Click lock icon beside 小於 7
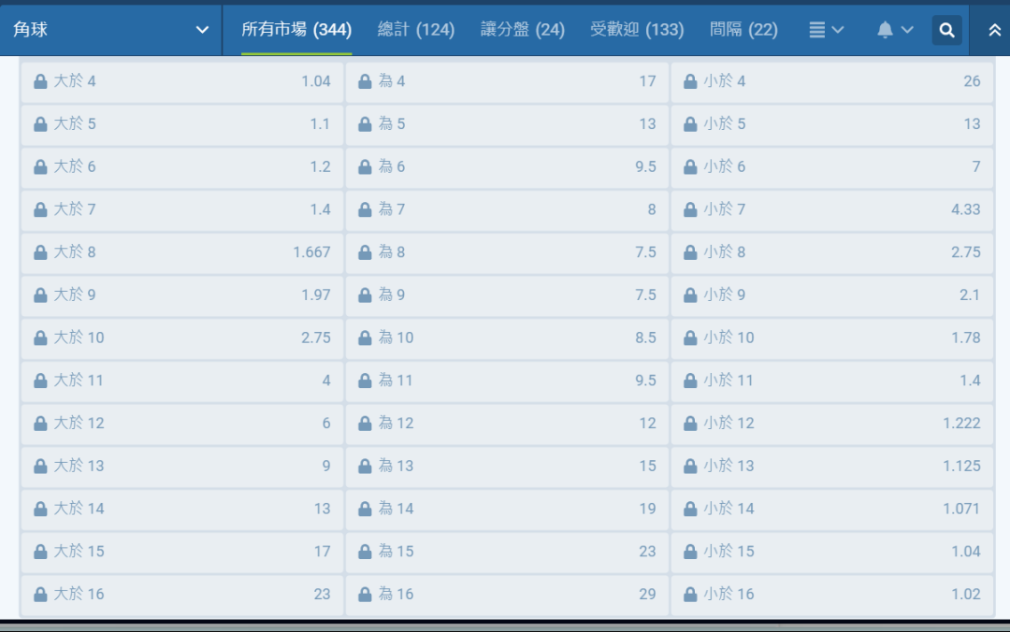This screenshot has height=632, width=1010. (690, 210)
